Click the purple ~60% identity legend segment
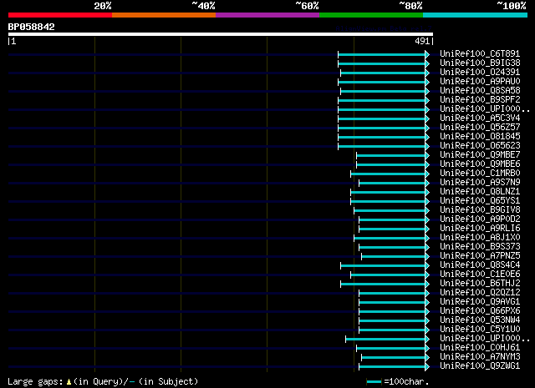Screen dimensions: 535x388 267,15
